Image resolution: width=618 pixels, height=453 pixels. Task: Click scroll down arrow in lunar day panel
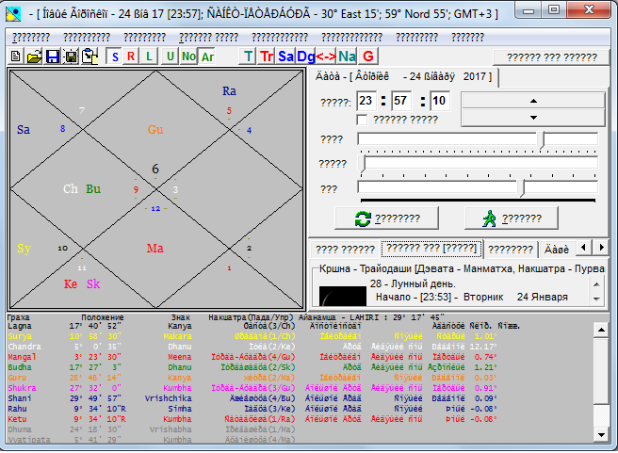[x=596, y=299]
